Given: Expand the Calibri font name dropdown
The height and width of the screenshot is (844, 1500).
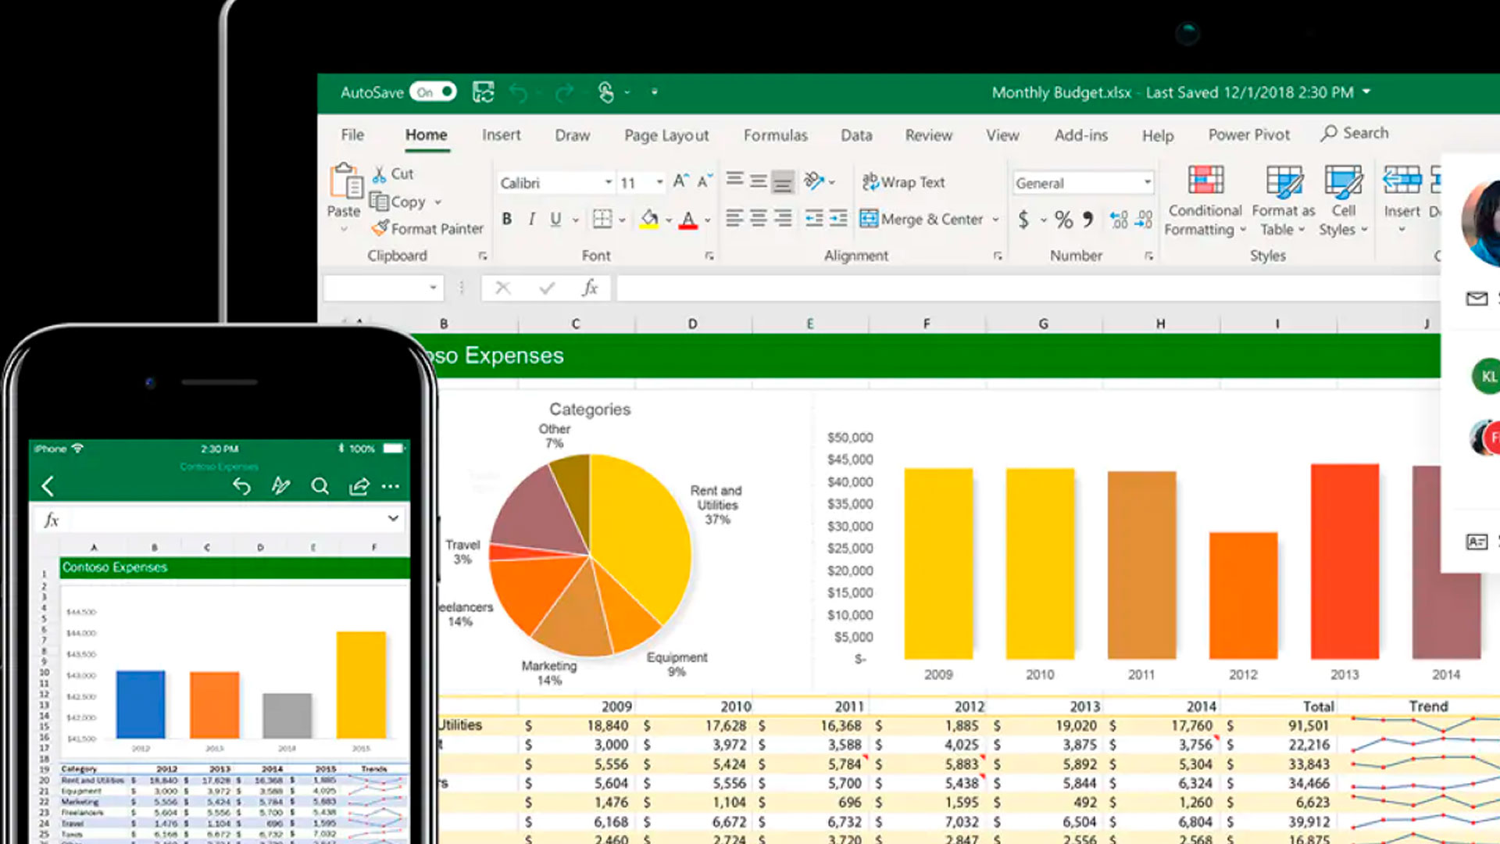Looking at the screenshot, I should pos(608,182).
